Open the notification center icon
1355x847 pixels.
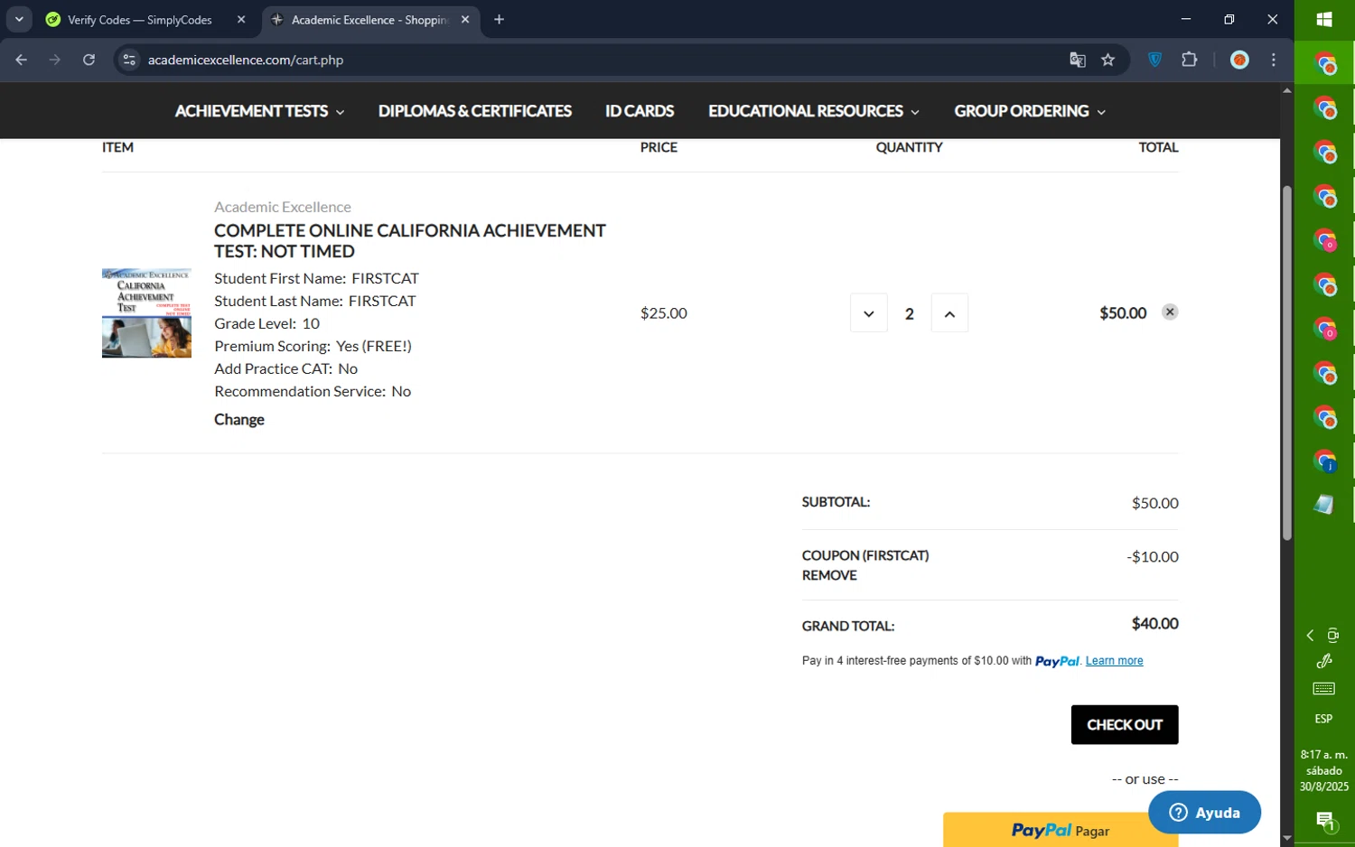click(1325, 821)
